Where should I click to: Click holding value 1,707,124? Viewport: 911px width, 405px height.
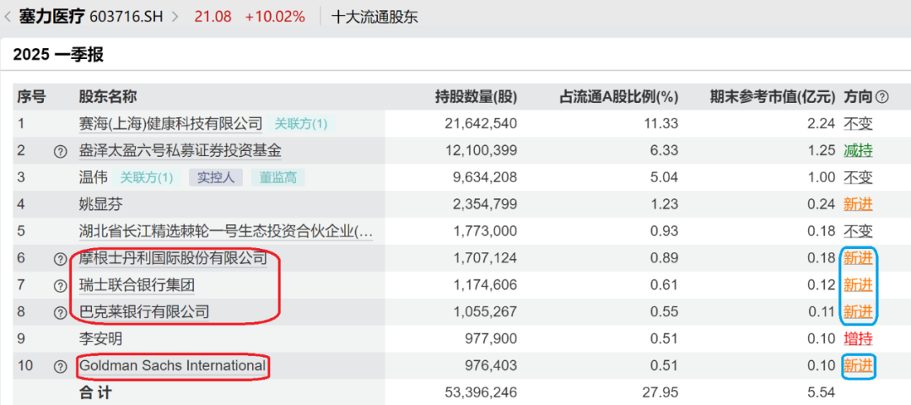click(487, 258)
